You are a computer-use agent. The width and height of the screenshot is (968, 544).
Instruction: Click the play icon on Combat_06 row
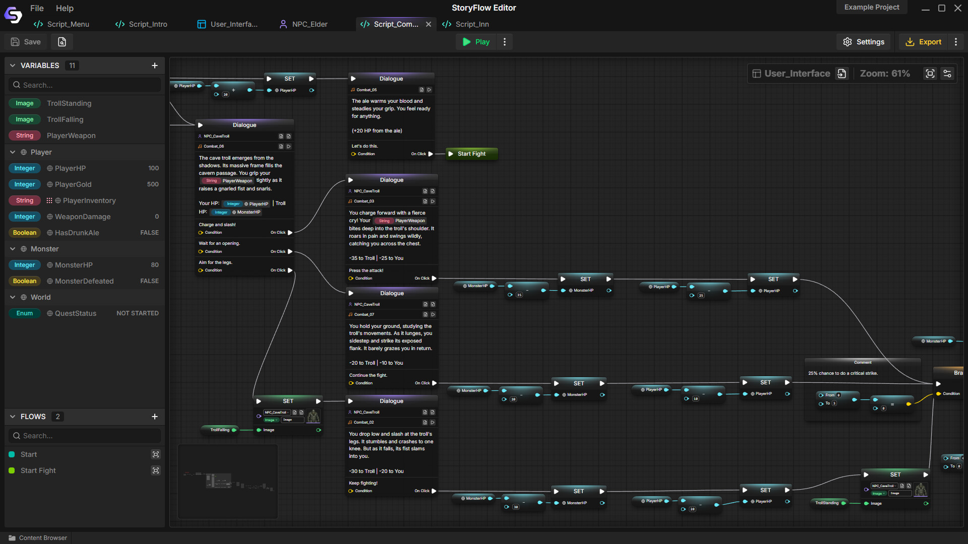(x=288, y=147)
